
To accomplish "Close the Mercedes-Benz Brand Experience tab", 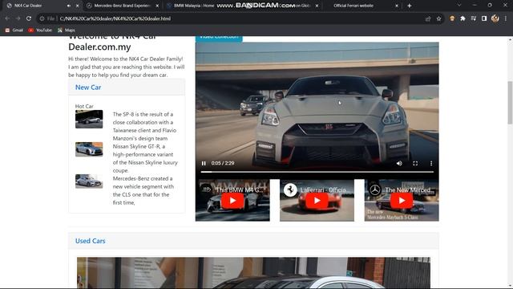I will click(x=157, y=6).
